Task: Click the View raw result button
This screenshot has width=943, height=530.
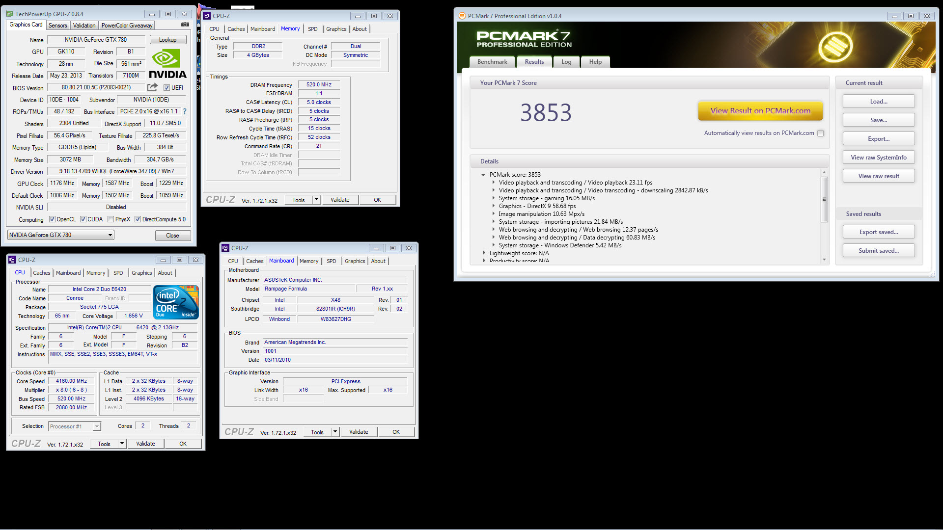Action: 879,176
